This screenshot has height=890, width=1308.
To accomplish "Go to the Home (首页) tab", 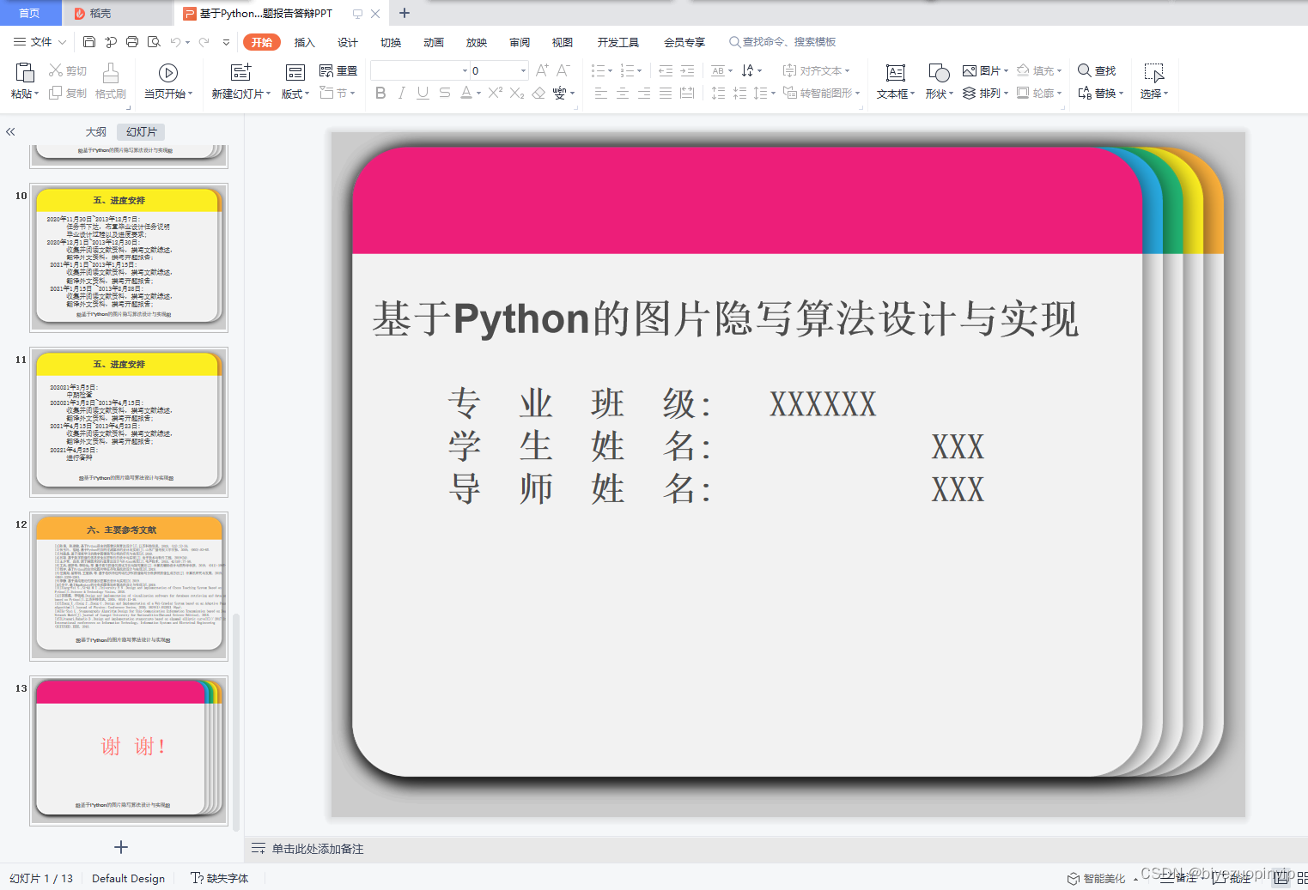I will tap(30, 13).
